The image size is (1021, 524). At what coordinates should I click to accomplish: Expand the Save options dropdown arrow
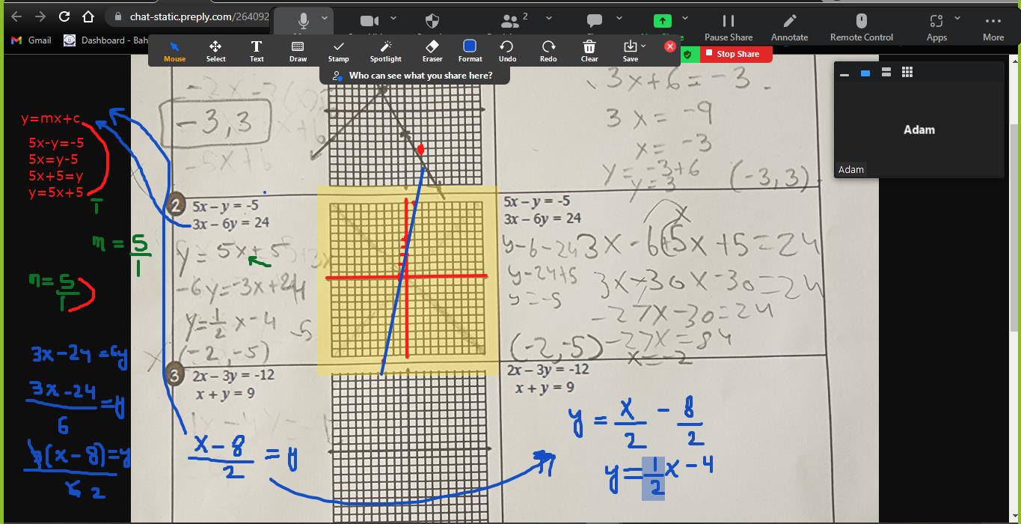coord(643,46)
